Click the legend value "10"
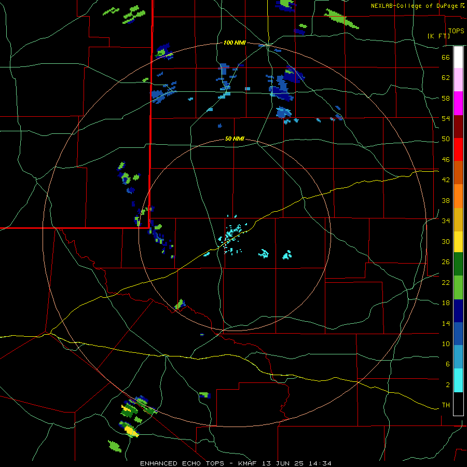Screen dimensions: 467x467 446,344
